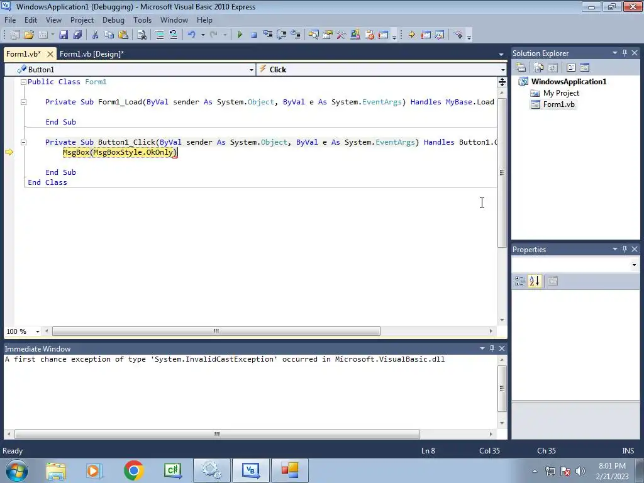Image resolution: width=644 pixels, height=483 pixels.
Task: Select My Project in Solution Explorer
Action: coord(561,93)
